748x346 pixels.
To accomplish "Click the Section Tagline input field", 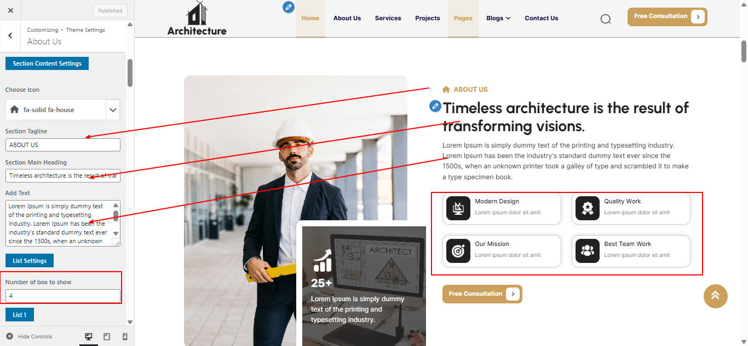I will point(63,145).
